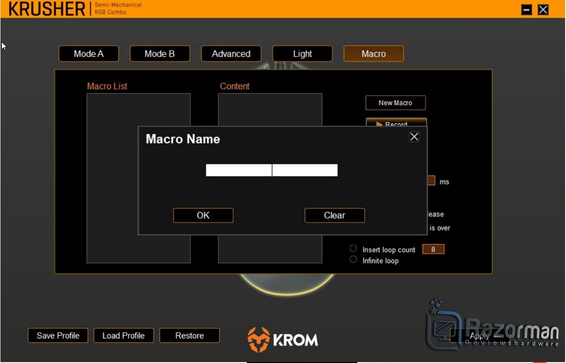The image size is (566, 363).
Task: Click Load Profile button
Action: click(124, 335)
